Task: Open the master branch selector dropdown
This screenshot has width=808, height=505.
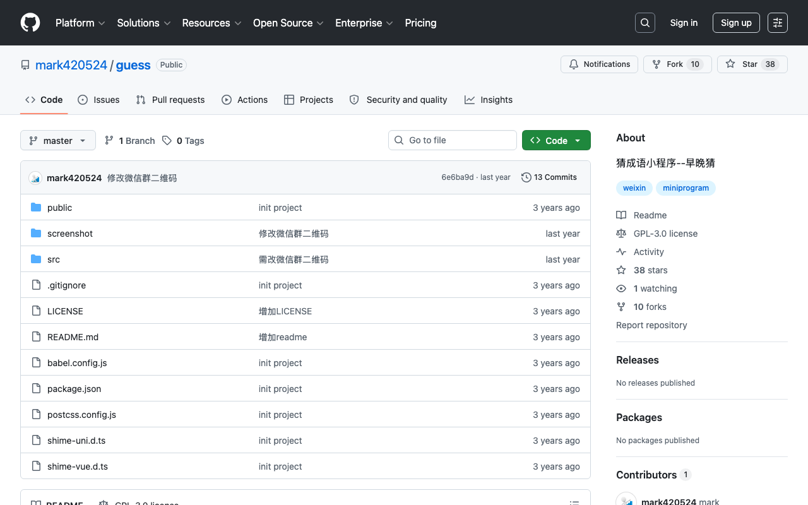Action: click(x=58, y=140)
